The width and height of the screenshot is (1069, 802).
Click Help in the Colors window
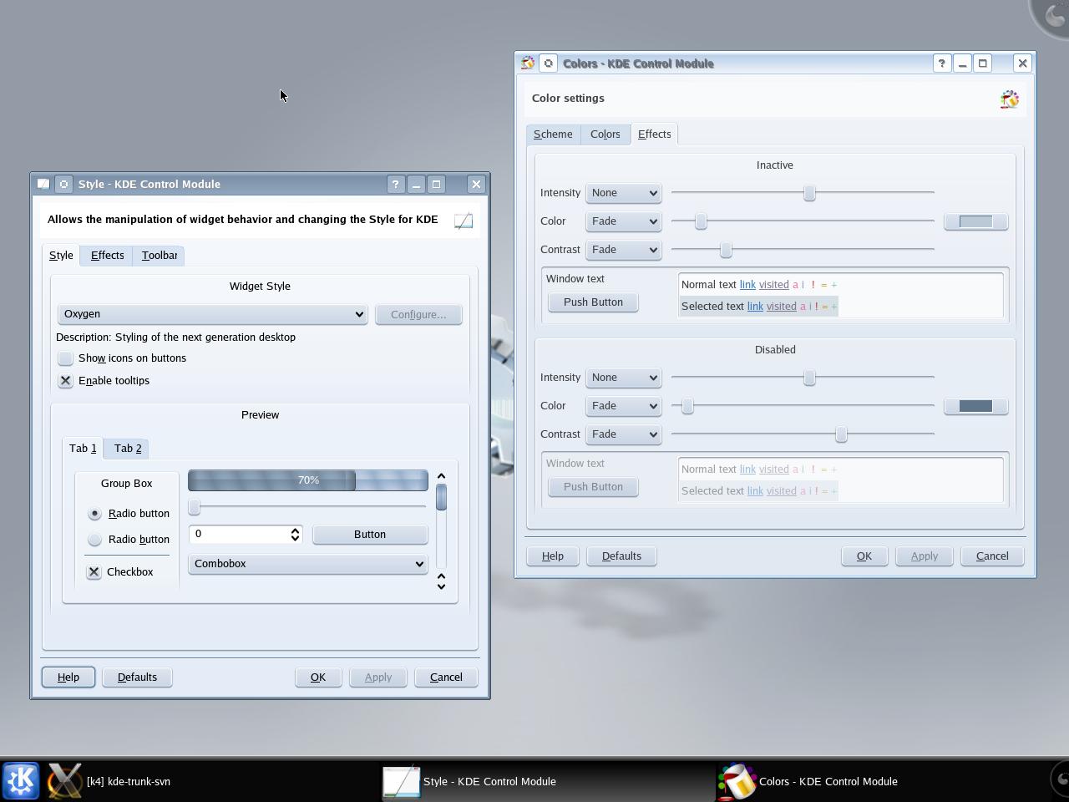coord(552,556)
